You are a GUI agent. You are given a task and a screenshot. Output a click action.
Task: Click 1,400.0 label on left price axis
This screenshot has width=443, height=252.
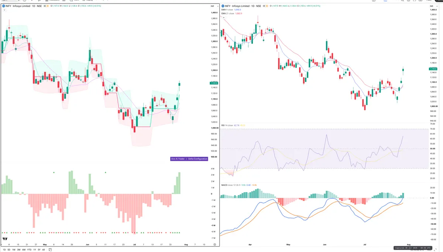pyautogui.click(x=214, y=13)
